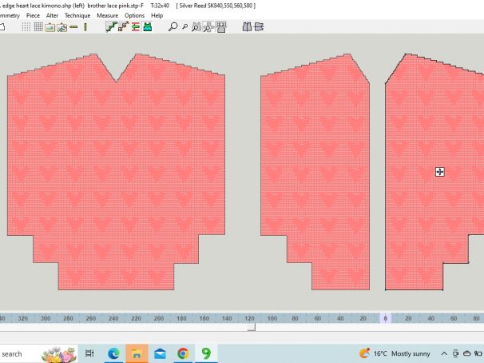
Task: Toggle the solid grid lines icon
Action: [x=38, y=26]
